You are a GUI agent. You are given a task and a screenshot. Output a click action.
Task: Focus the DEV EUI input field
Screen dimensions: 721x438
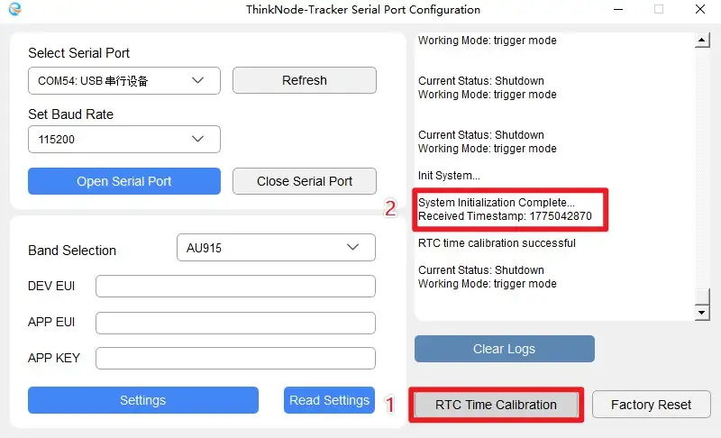tap(235, 287)
